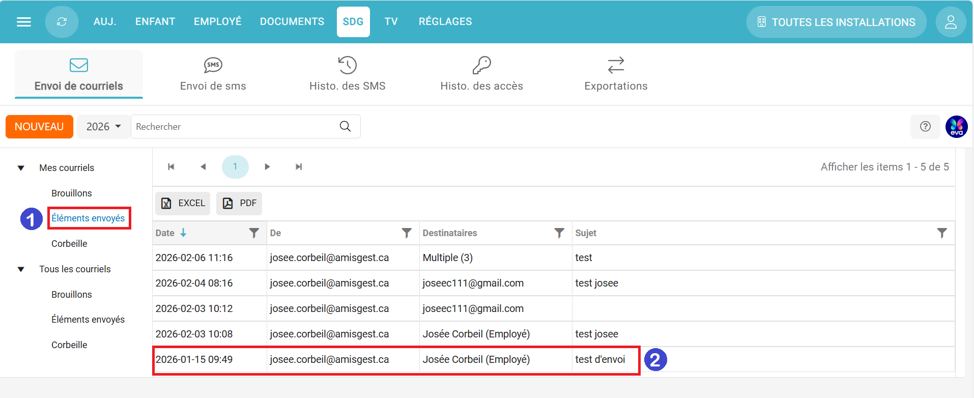Open filter for Destinataires column
Screen dimensions: 974x398
[x=559, y=233]
